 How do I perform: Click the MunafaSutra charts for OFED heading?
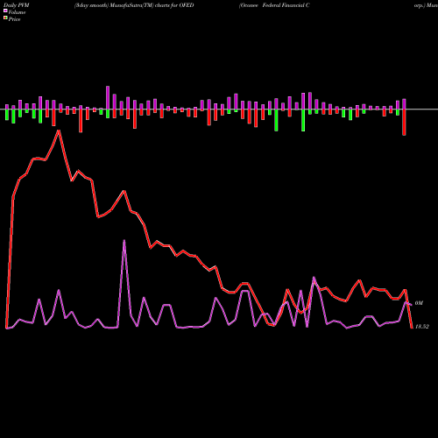134,5
